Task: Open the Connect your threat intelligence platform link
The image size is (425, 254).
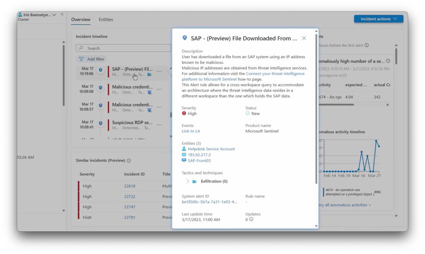Action: click(x=243, y=77)
